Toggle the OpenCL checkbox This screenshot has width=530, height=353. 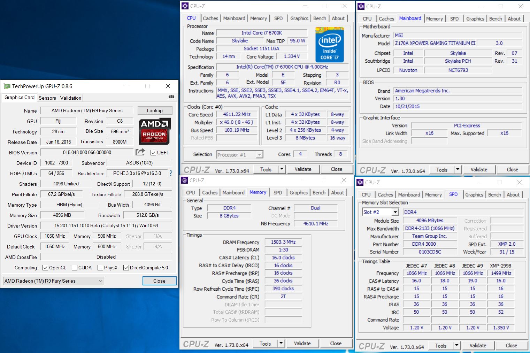(x=45, y=268)
